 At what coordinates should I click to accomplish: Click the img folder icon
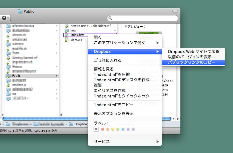pyautogui.click(x=67, y=31)
